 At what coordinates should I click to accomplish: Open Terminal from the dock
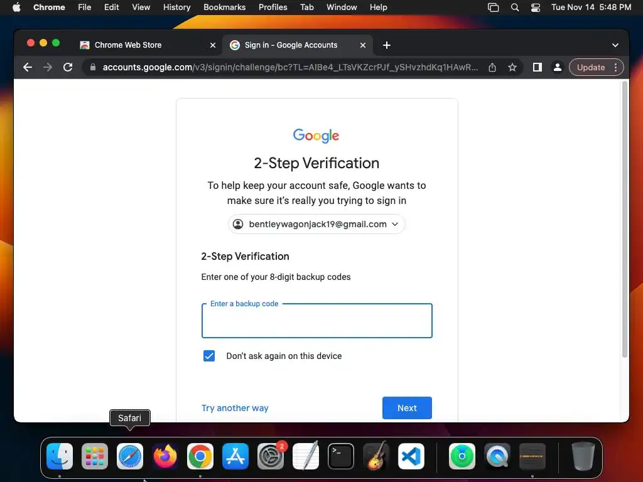(341, 456)
